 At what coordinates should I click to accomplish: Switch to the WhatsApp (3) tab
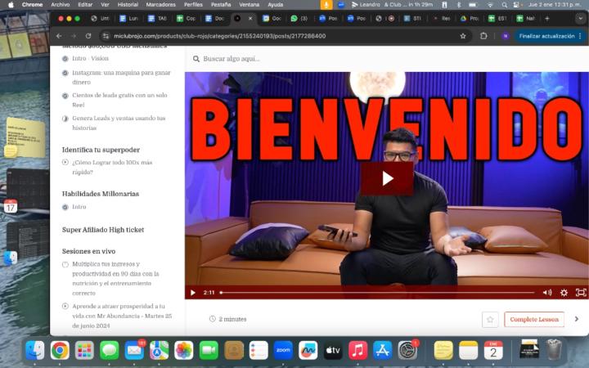pos(299,18)
